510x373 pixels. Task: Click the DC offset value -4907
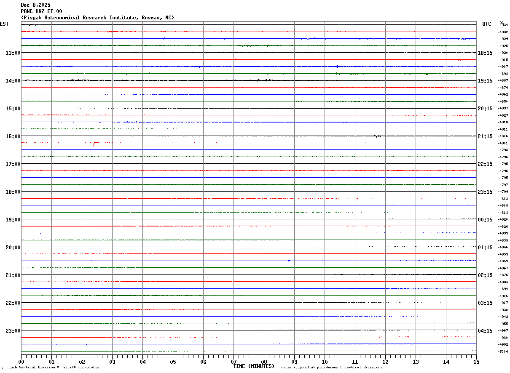(503, 67)
